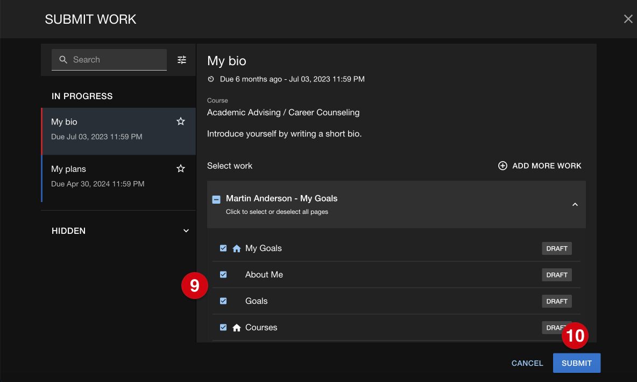Screen dimensions: 637x382
Task: Uncheck the Goals page checkbox
Action: 223,301
